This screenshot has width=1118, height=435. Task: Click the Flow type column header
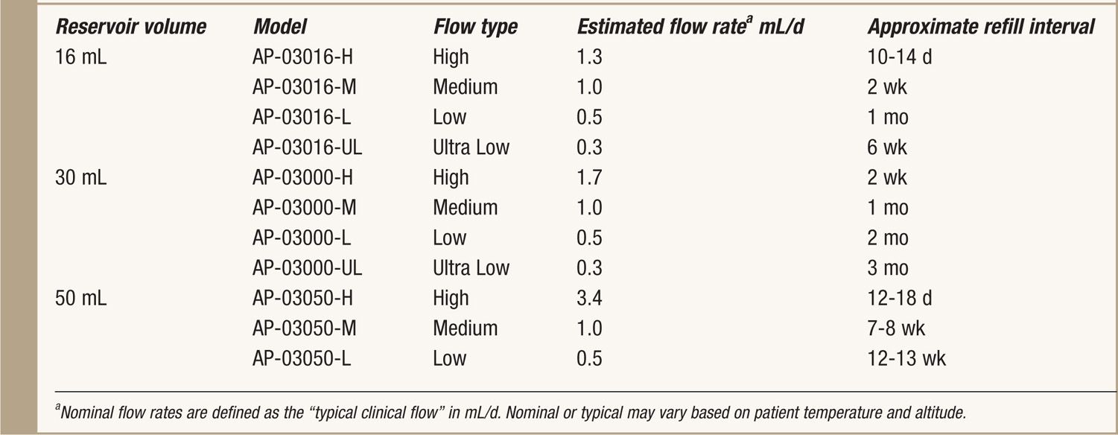(x=474, y=28)
